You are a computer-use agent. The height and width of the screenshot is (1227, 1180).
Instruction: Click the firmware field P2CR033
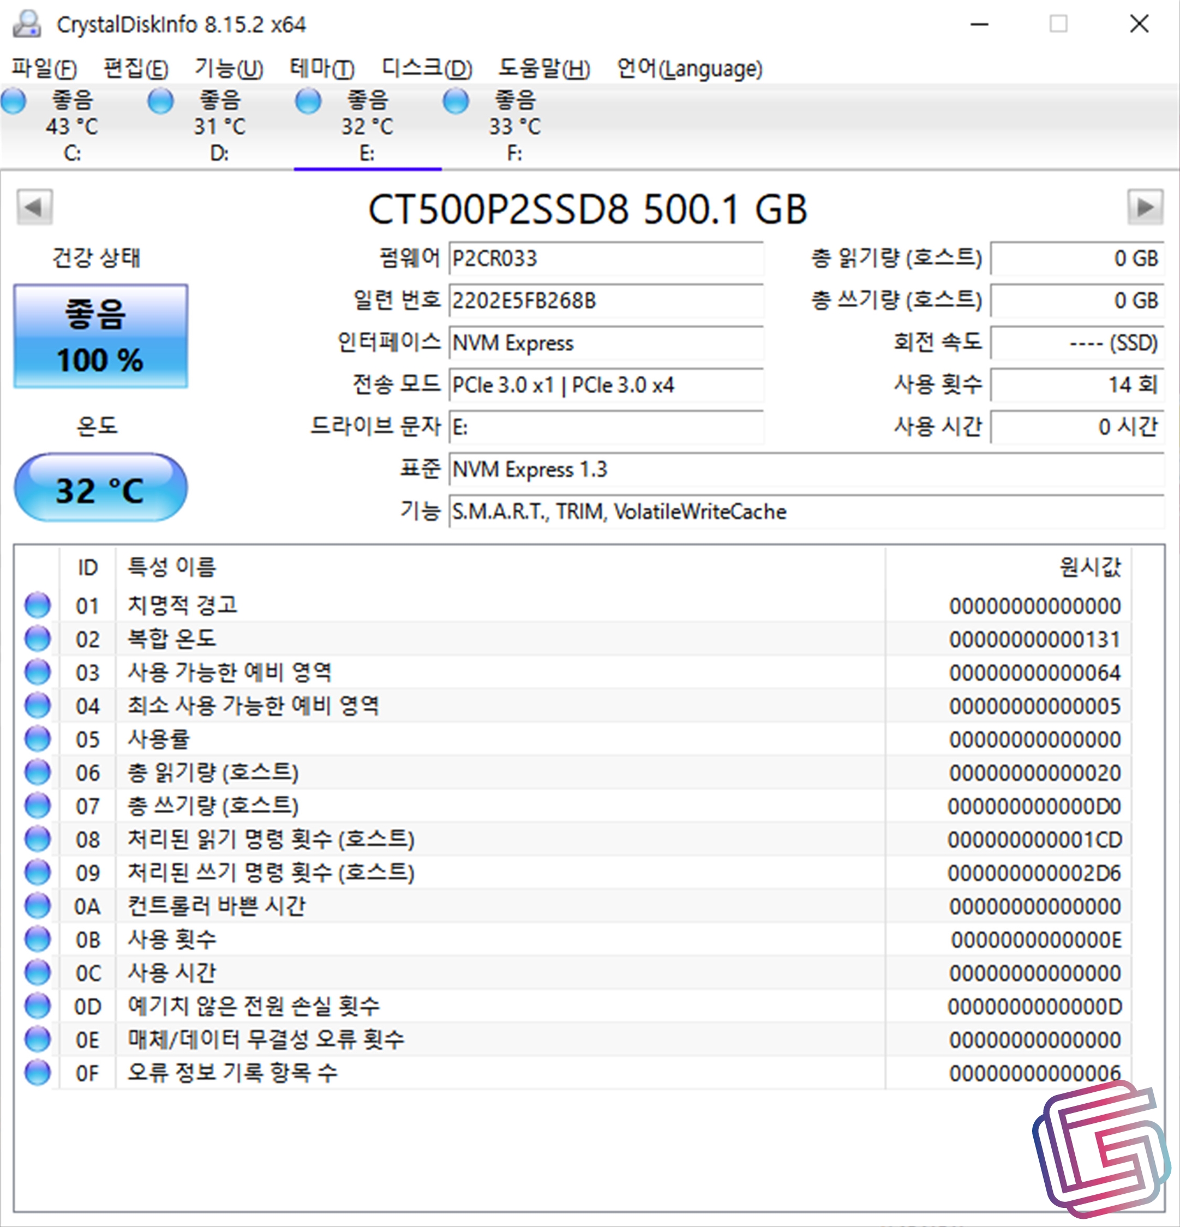pyautogui.click(x=606, y=258)
